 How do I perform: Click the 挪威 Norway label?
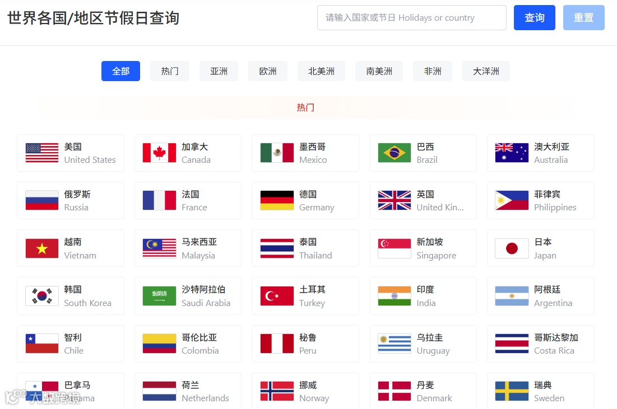(314, 391)
